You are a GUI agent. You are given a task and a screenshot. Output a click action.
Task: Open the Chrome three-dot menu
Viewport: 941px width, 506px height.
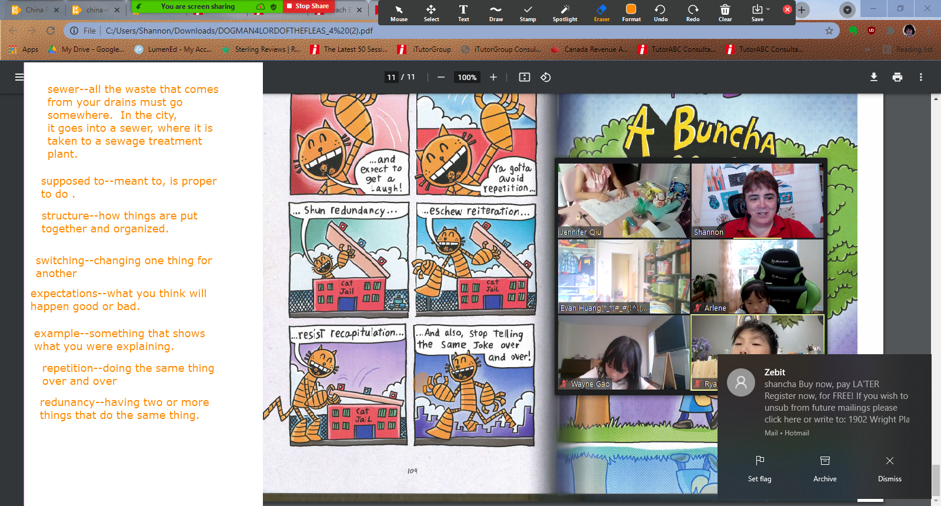point(929,31)
